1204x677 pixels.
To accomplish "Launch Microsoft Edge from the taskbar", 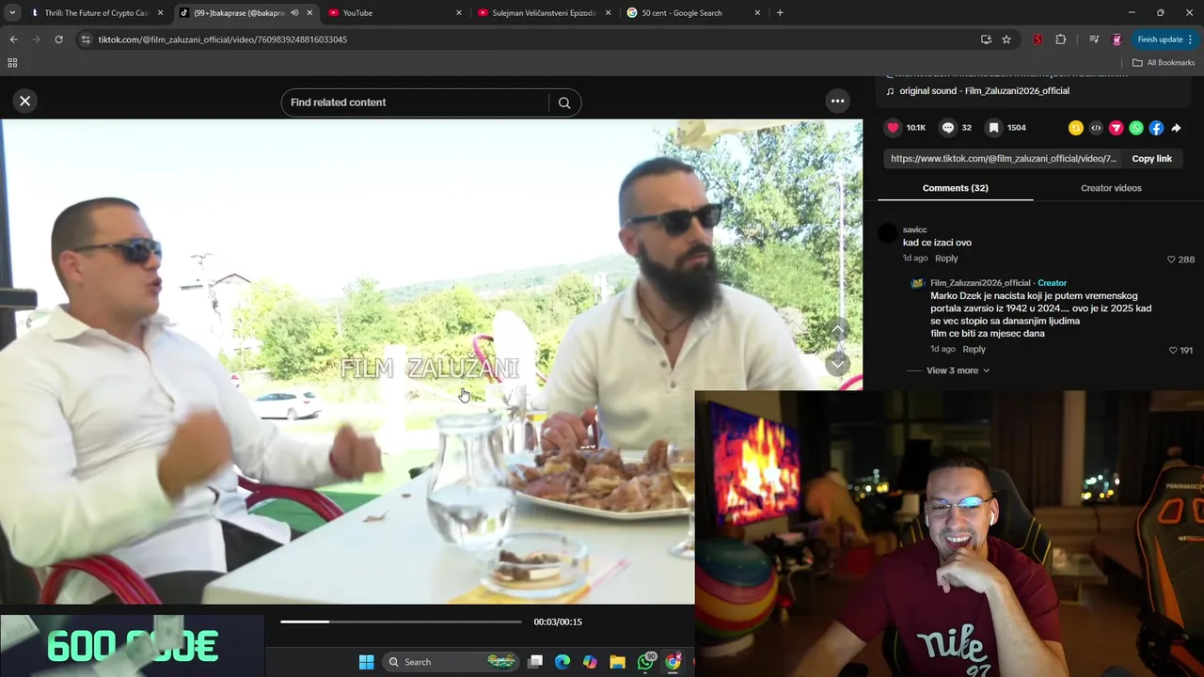I will coord(562,662).
